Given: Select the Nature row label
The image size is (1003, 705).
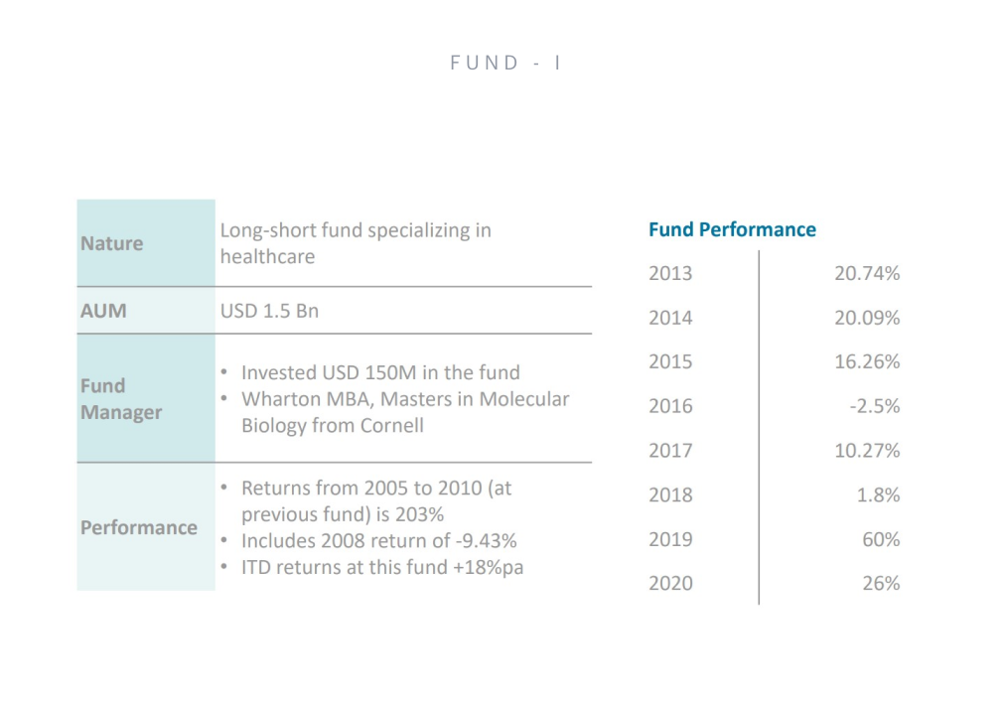Looking at the screenshot, I should [111, 243].
